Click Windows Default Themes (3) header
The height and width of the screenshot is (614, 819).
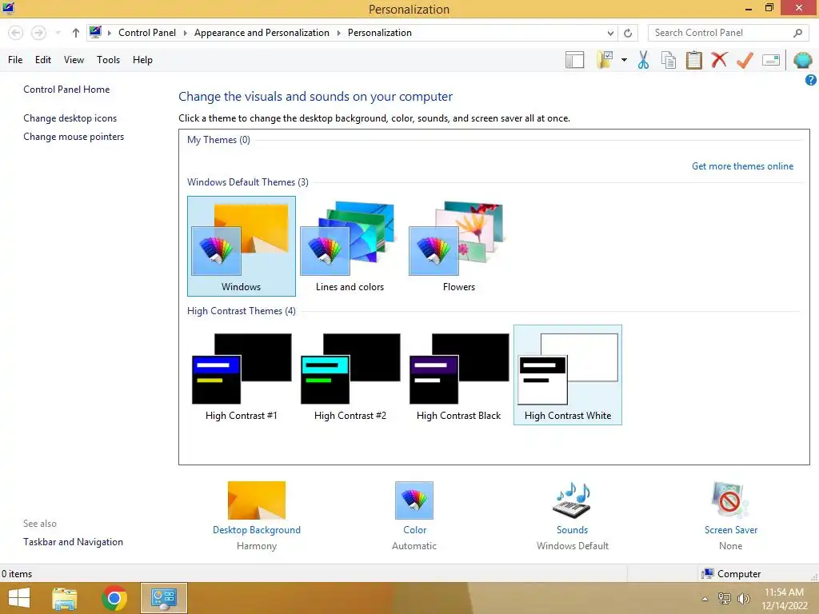(248, 182)
